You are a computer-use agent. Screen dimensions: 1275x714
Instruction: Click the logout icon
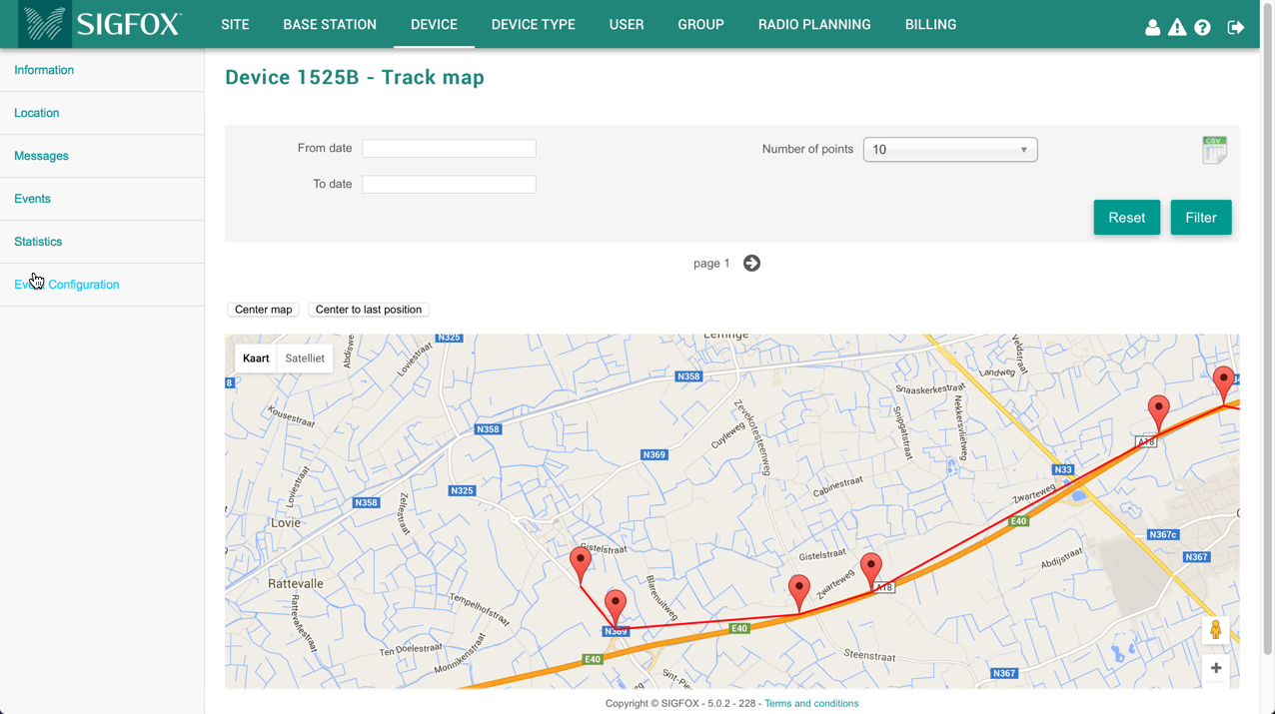(1236, 28)
